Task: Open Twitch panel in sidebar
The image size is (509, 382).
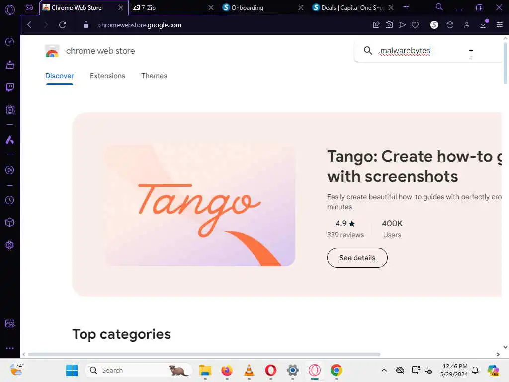Action: click(x=10, y=87)
